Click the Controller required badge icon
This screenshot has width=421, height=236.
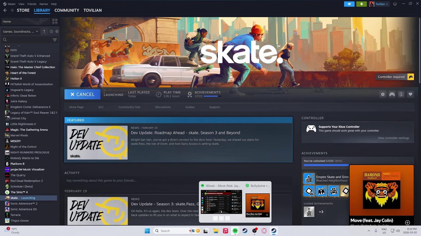pyautogui.click(x=410, y=77)
